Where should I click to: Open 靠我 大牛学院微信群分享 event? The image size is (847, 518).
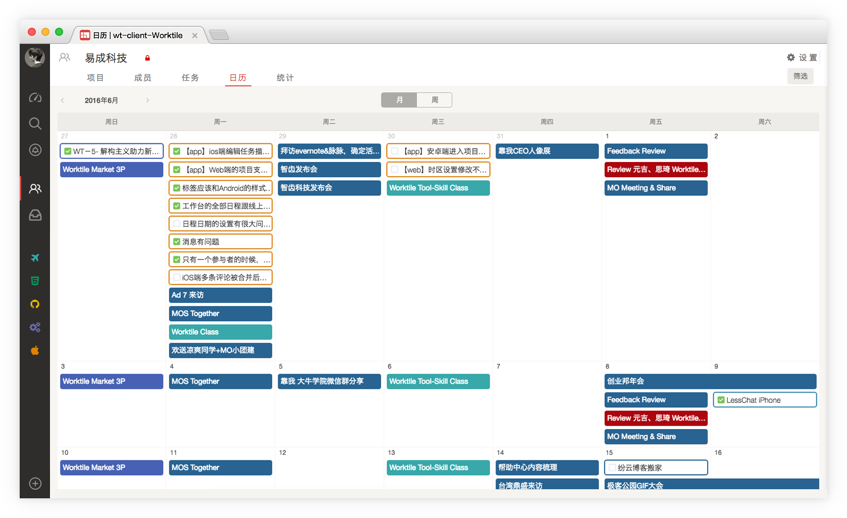click(x=330, y=381)
